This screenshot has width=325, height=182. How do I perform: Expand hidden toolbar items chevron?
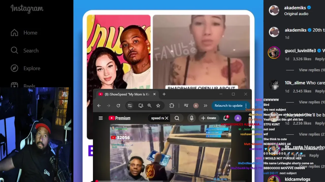pos(205,106)
